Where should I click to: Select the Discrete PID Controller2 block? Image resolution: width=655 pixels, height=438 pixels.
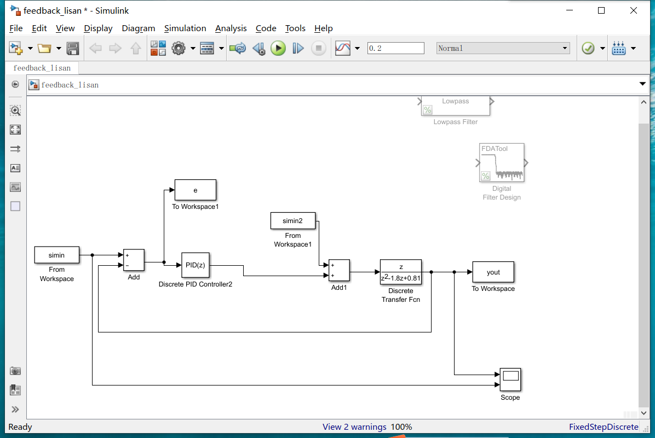click(x=196, y=265)
